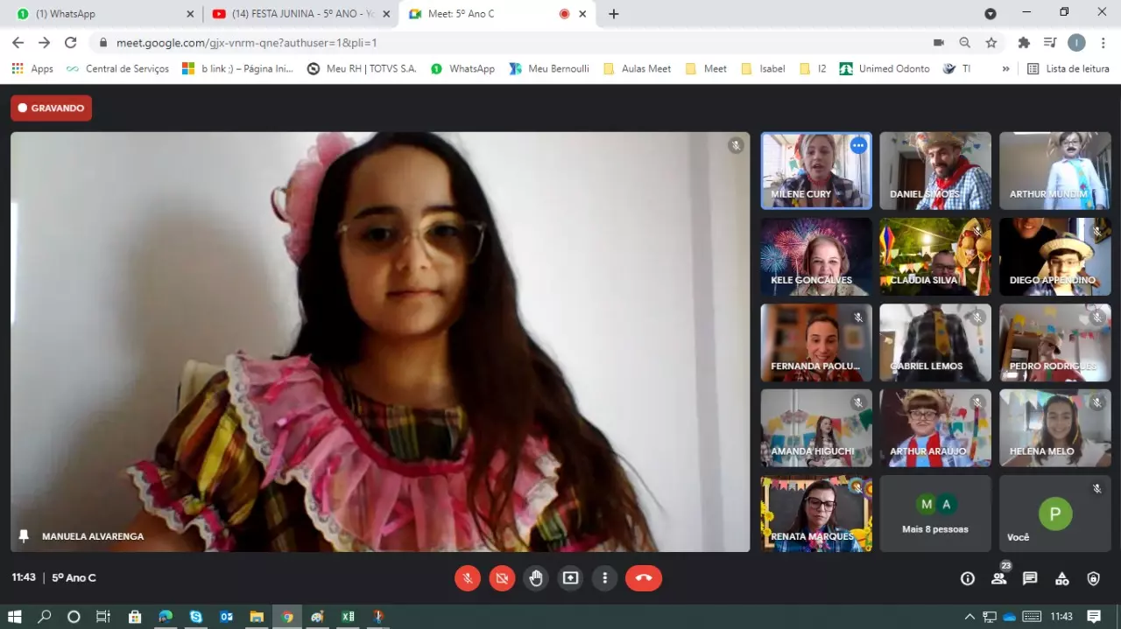Hang up with the red leave call button
Screen dimensions: 1121x629
[x=643, y=578]
